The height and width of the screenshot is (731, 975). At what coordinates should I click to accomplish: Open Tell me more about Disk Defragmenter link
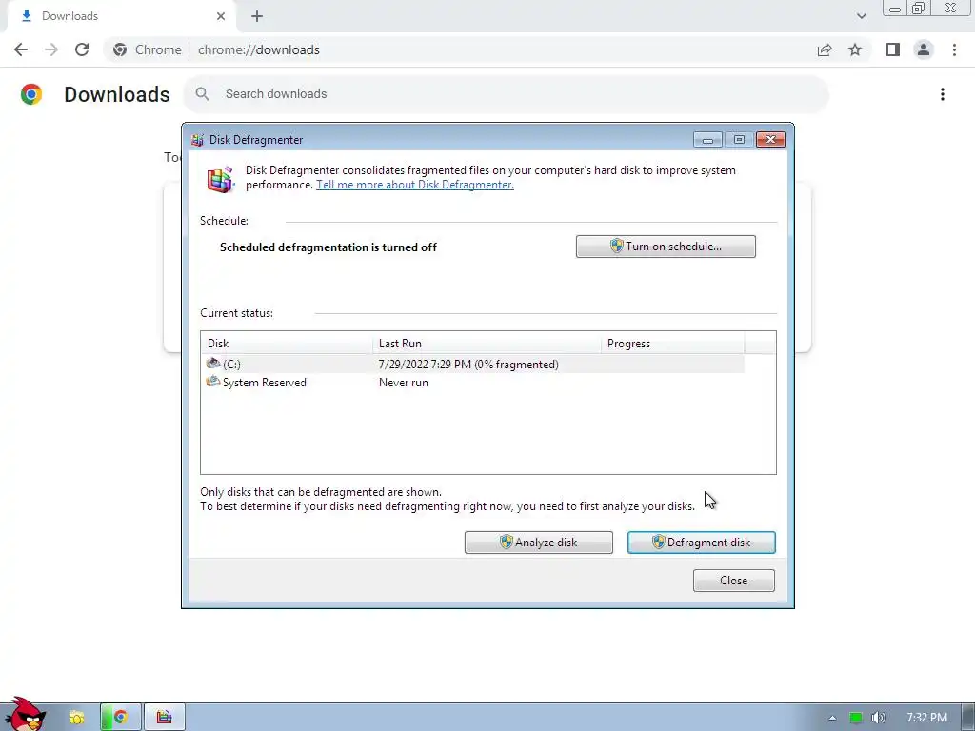[415, 185]
